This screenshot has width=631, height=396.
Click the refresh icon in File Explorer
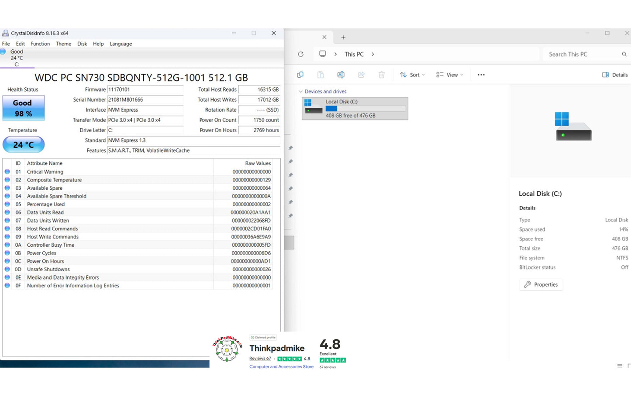[300, 54]
